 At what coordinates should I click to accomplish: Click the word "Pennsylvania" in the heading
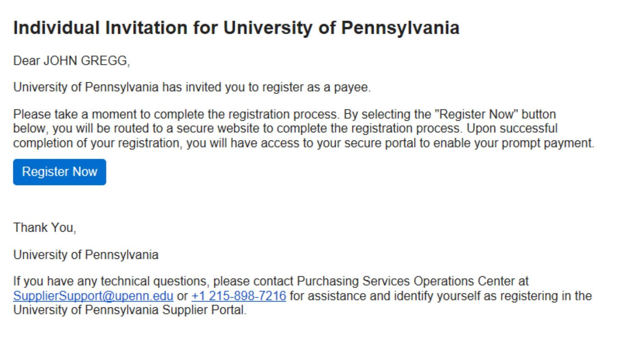tap(400, 28)
